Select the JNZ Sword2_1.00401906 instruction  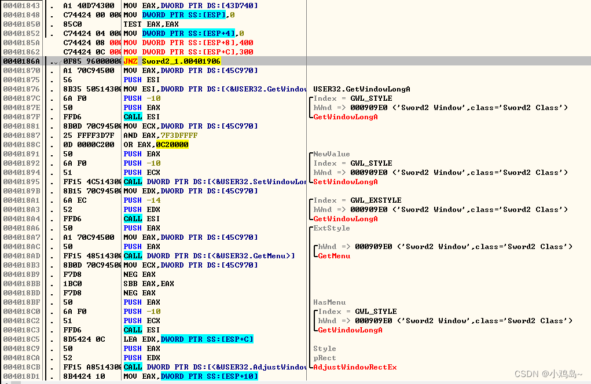click(x=172, y=61)
